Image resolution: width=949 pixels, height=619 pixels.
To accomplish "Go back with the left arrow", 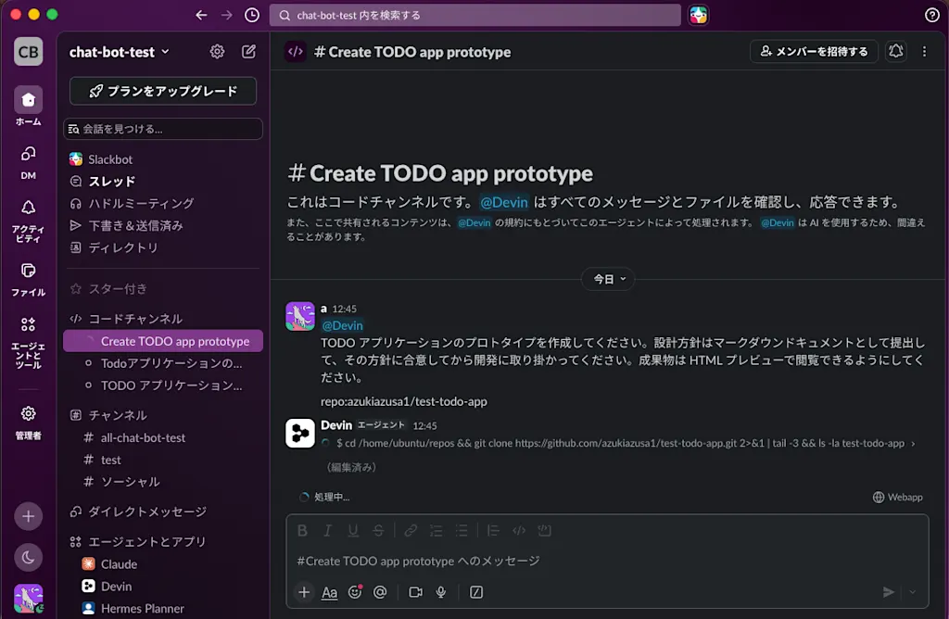I will click(201, 15).
